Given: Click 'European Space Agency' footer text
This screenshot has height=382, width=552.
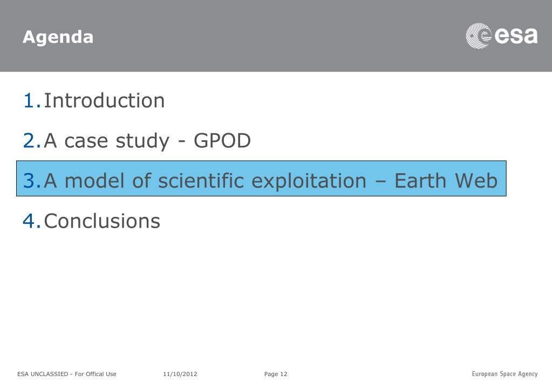Looking at the screenshot, I should pos(505,374).
